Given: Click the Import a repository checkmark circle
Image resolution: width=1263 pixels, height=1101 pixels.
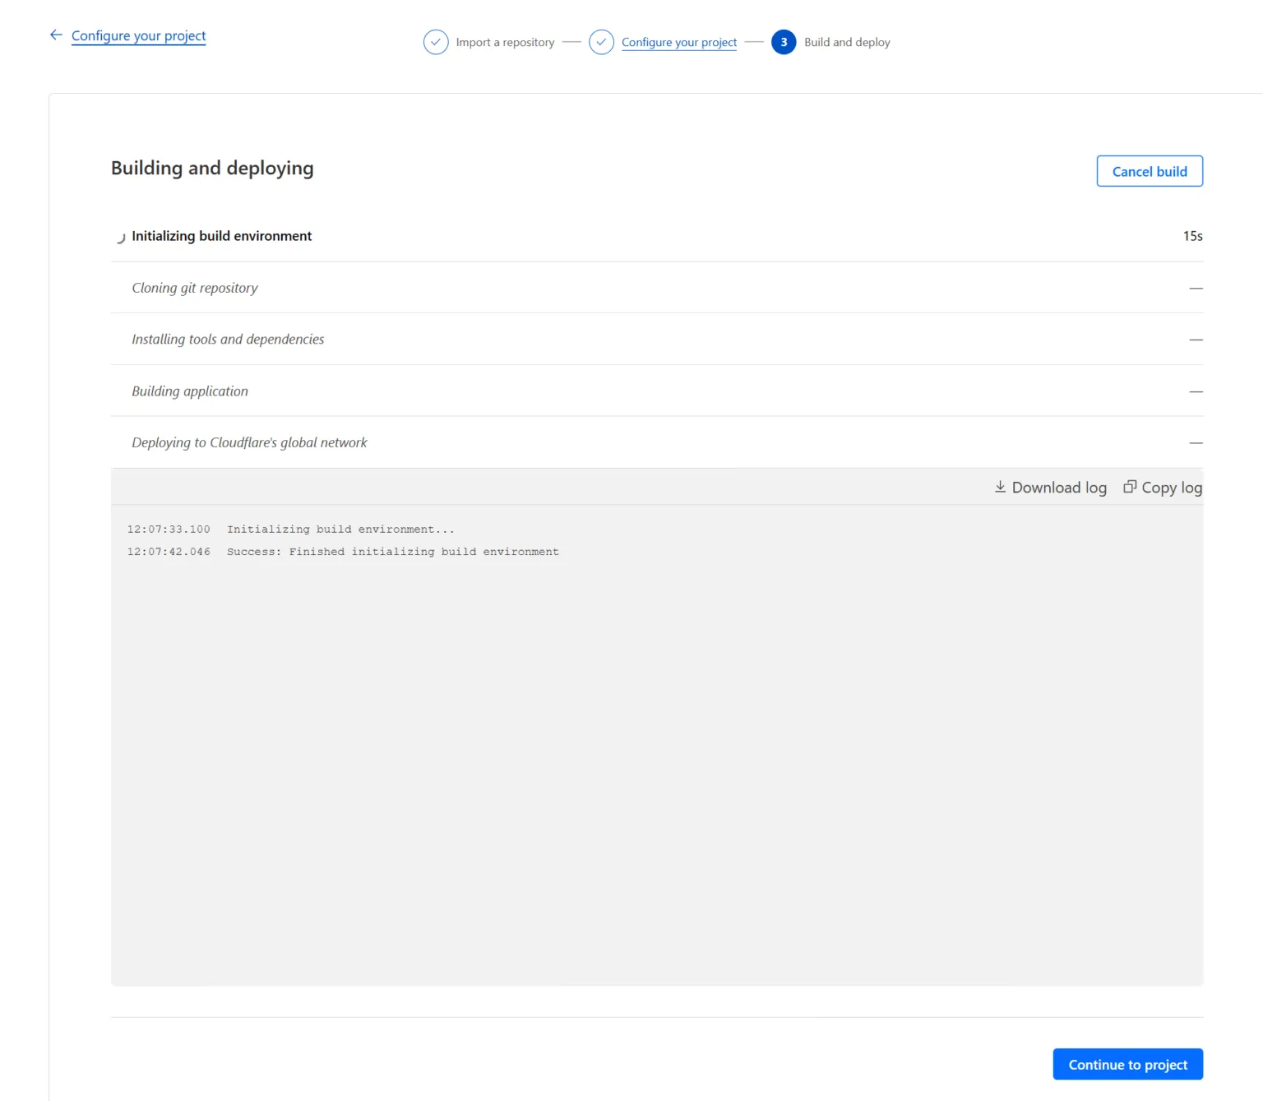Looking at the screenshot, I should (x=436, y=42).
